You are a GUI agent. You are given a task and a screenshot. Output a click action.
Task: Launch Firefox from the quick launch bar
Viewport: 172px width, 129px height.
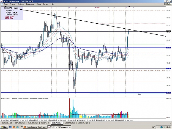point(14,127)
